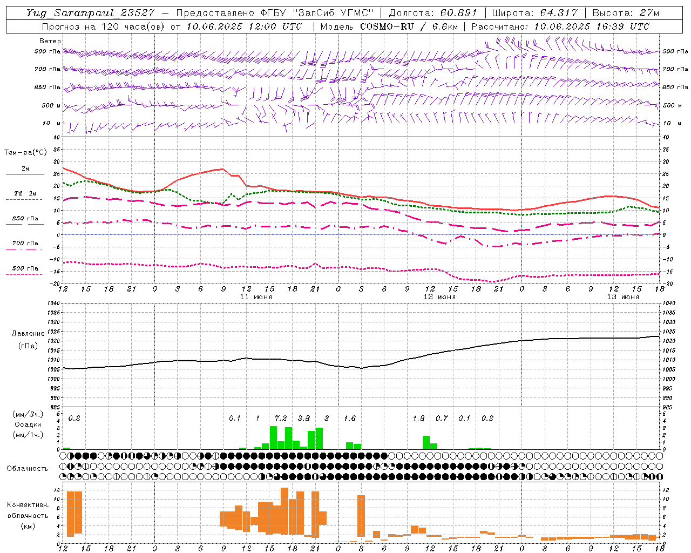Click 'Прогноз на 120 часа(ов)' forecast header text
This screenshot has height=553, width=691.
[x=104, y=26]
